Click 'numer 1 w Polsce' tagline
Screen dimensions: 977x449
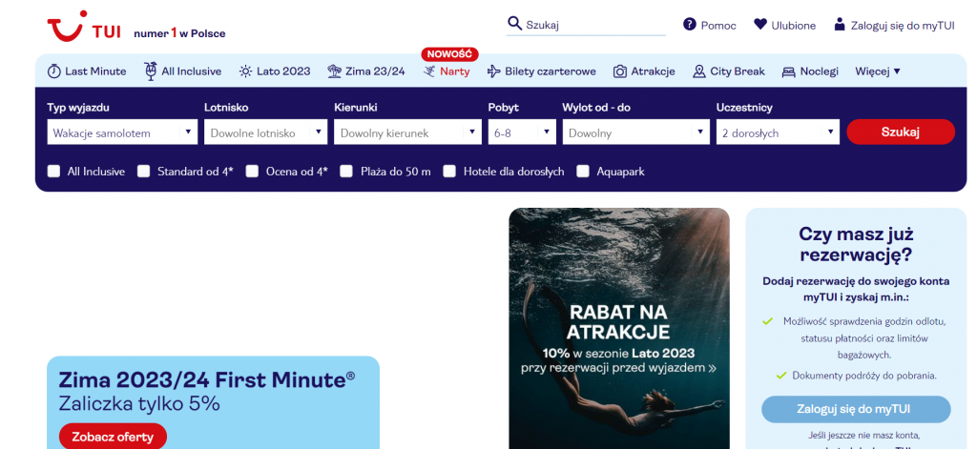[x=179, y=33]
